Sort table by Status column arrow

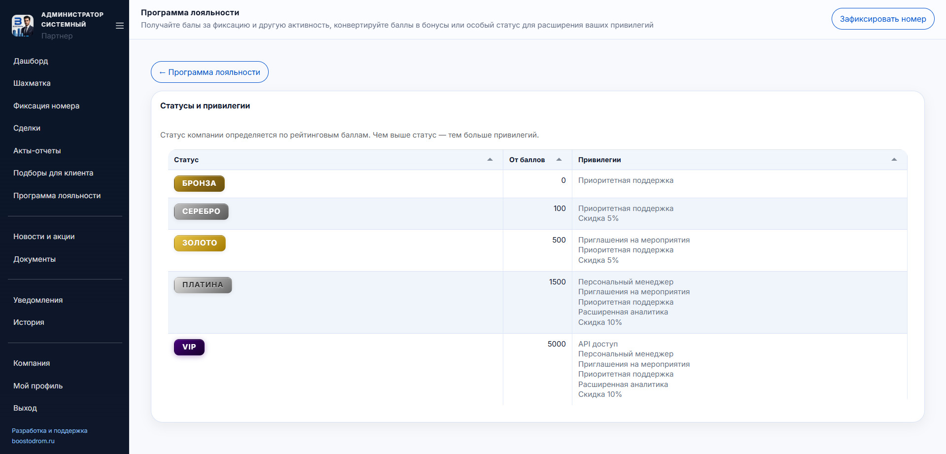coord(490,160)
